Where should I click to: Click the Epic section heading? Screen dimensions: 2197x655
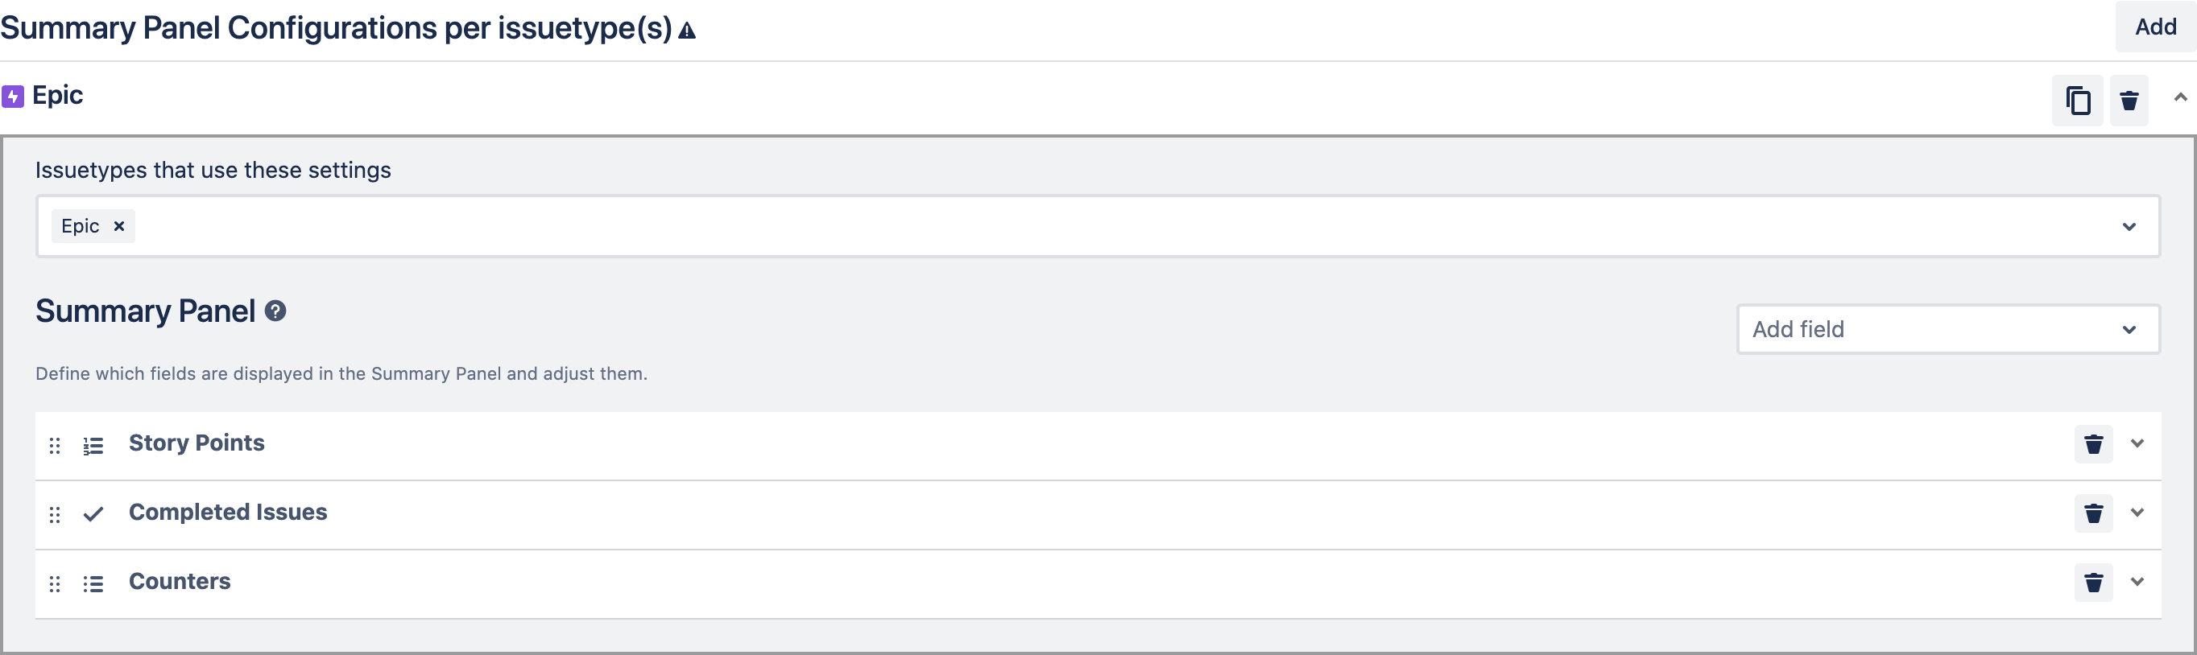[x=57, y=94]
